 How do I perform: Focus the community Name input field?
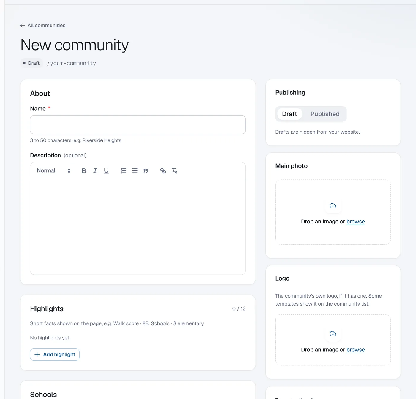pyautogui.click(x=138, y=125)
